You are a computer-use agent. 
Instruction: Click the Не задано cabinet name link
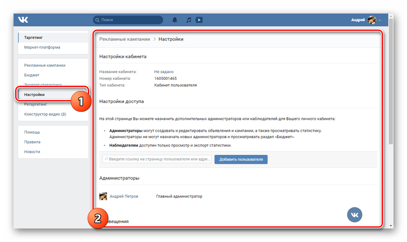point(164,72)
